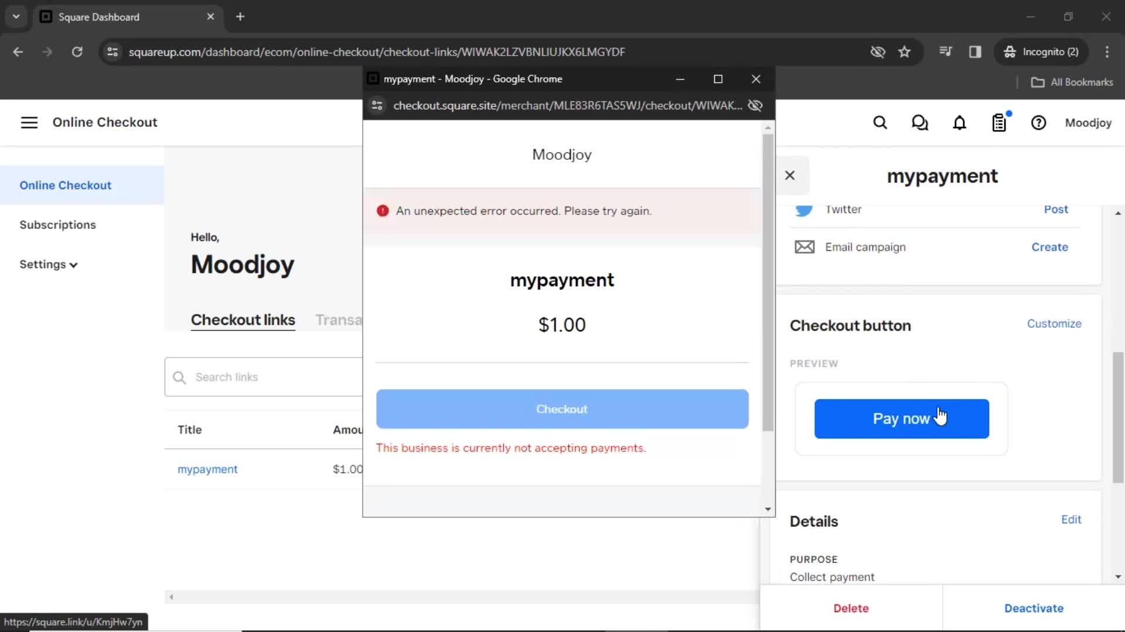Click the tracking protection eye icon in main address bar
1125x632 pixels.
click(x=877, y=52)
